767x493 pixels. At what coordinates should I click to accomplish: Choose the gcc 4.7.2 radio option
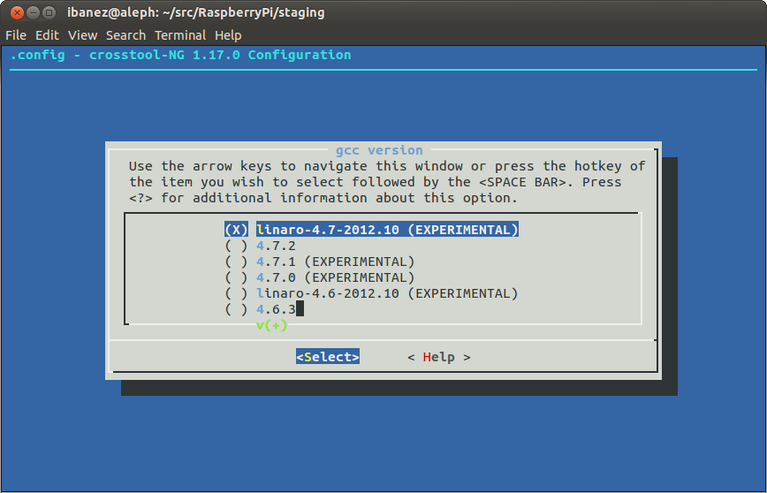(x=260, y=246)
